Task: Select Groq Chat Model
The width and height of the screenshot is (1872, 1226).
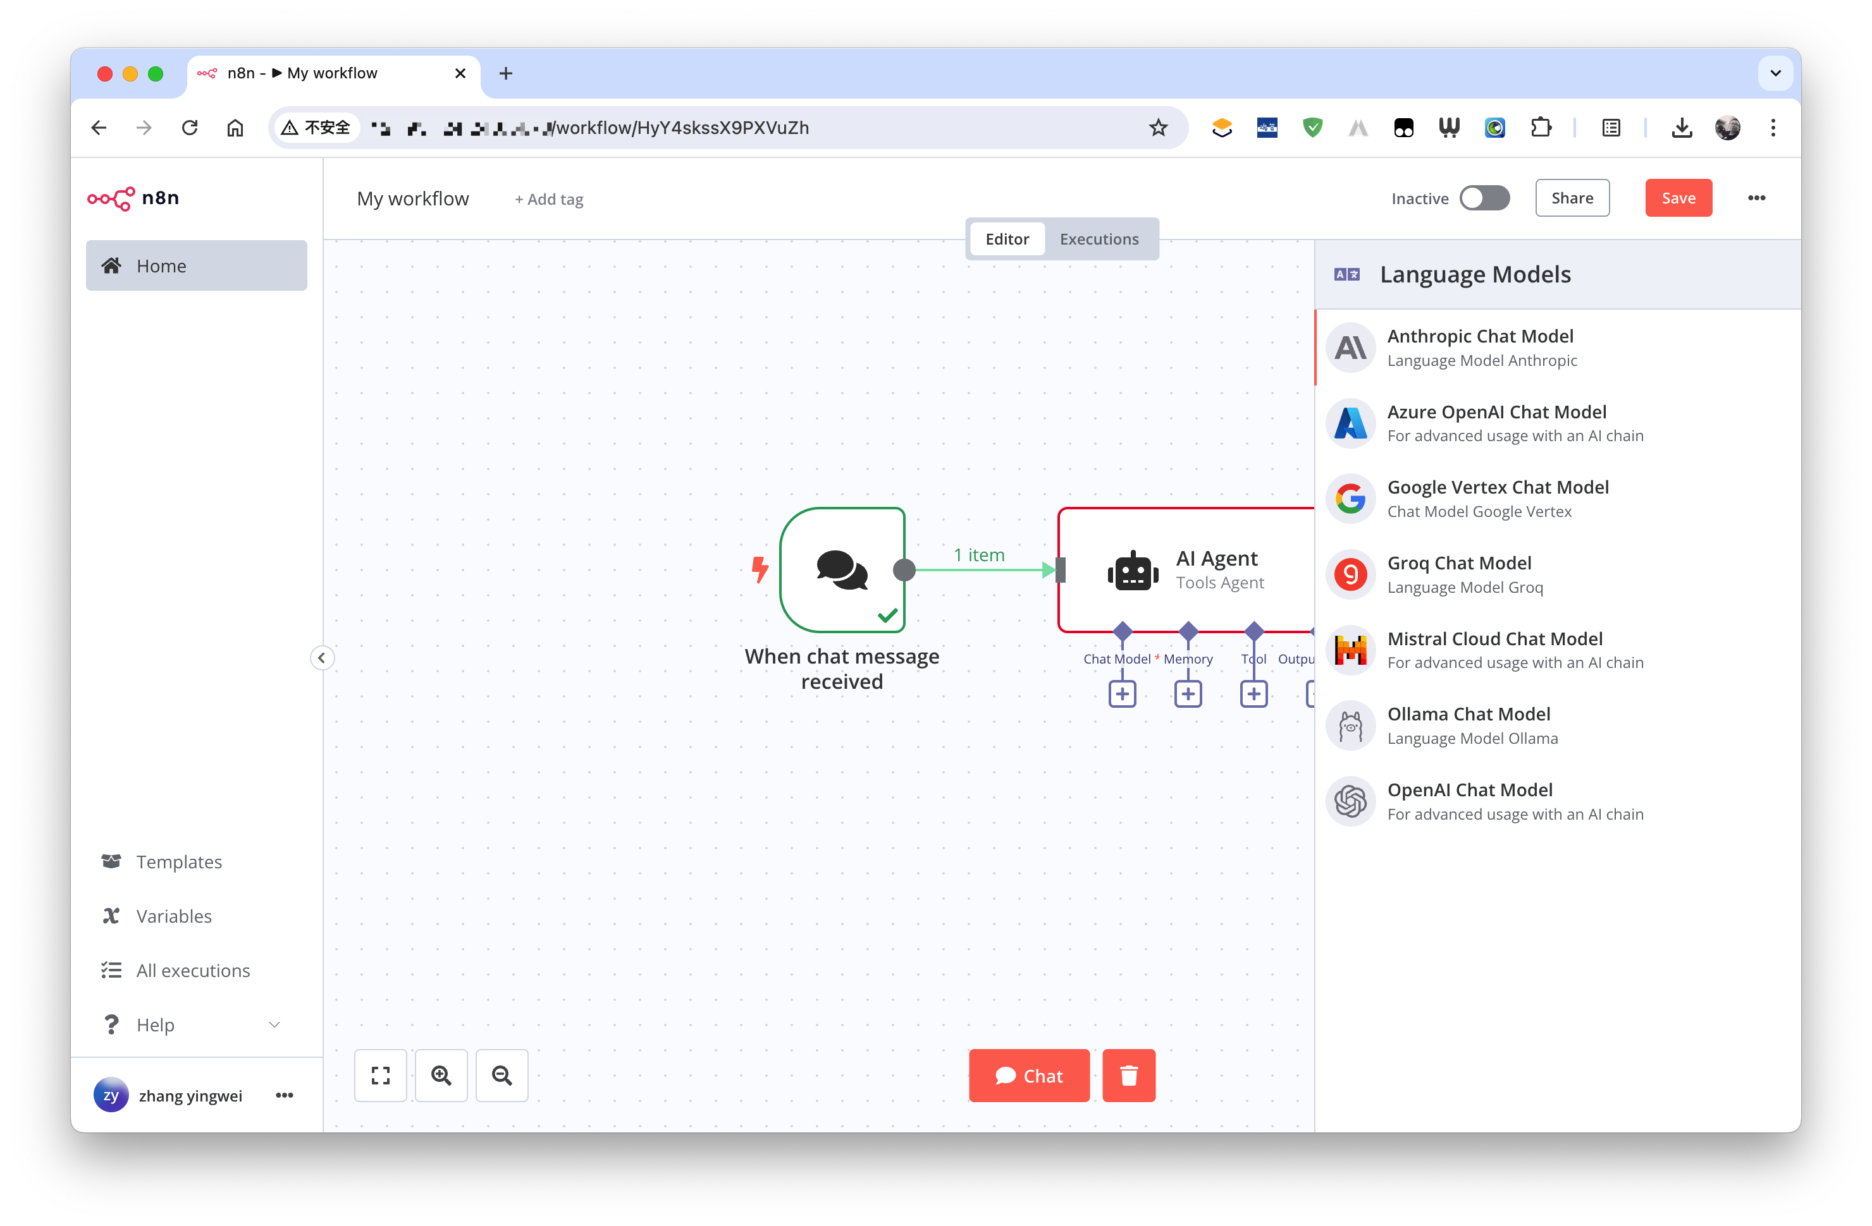Action: (x=1558, y=574)
